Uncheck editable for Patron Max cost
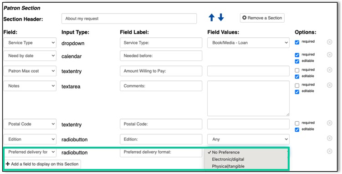342x174 pixels. point(297,77)
